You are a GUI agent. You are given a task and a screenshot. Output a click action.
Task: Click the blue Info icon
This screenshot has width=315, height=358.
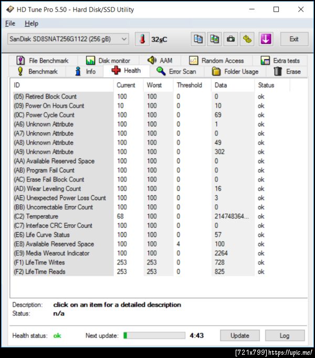78,71
